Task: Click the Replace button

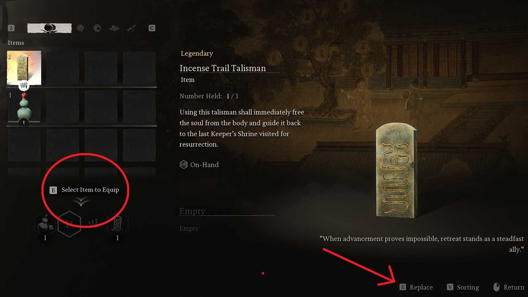Action: (x=416, y=287)
